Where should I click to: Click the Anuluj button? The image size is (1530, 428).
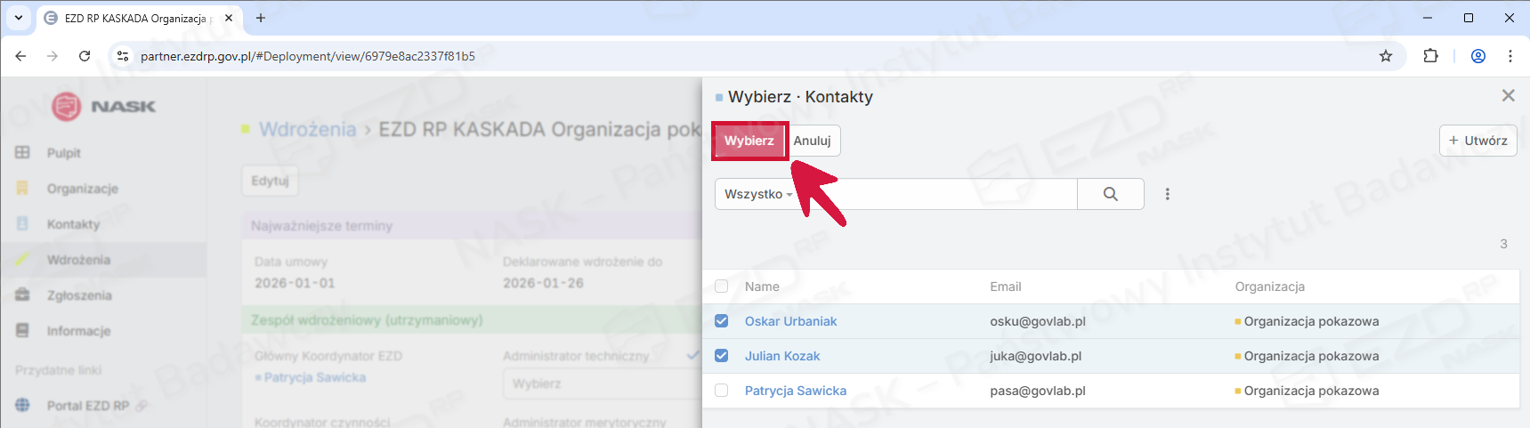[812, 141]
